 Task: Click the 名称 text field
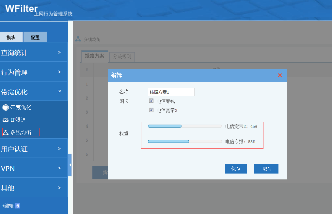(171, 92)
